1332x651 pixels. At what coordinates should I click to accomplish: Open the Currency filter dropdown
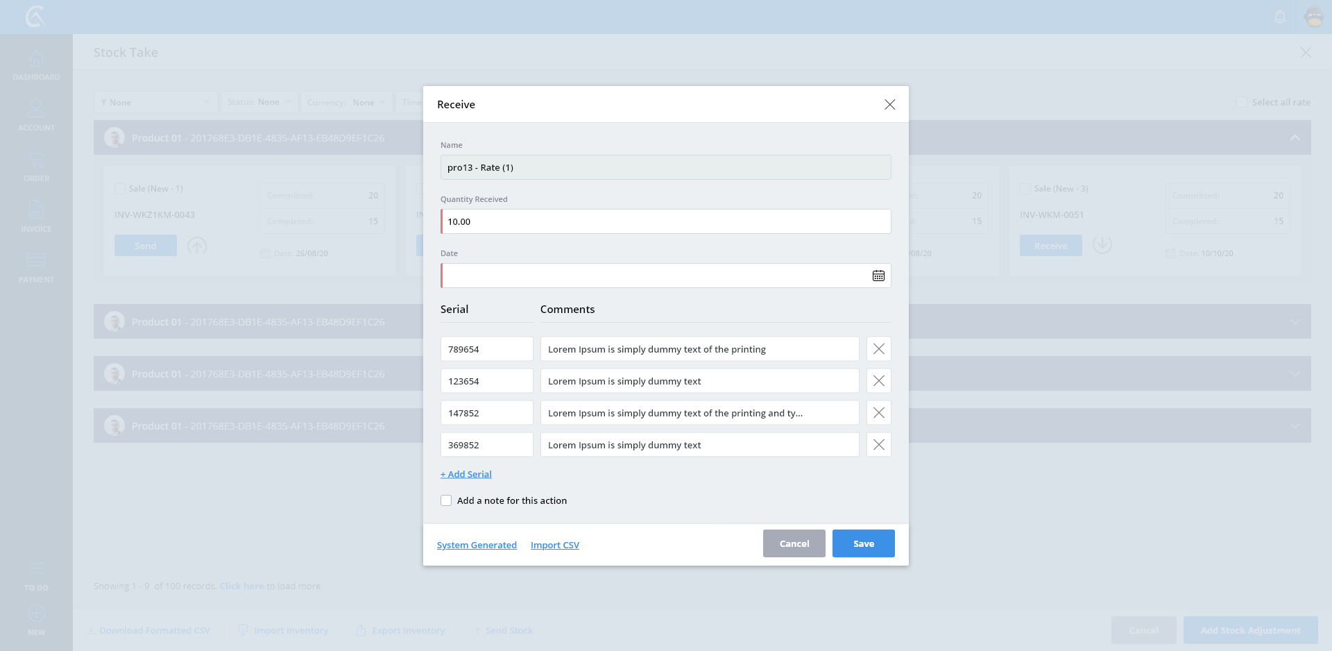(346, 102)
